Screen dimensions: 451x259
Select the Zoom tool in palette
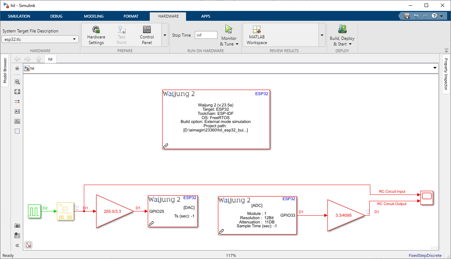click(17, 82)
